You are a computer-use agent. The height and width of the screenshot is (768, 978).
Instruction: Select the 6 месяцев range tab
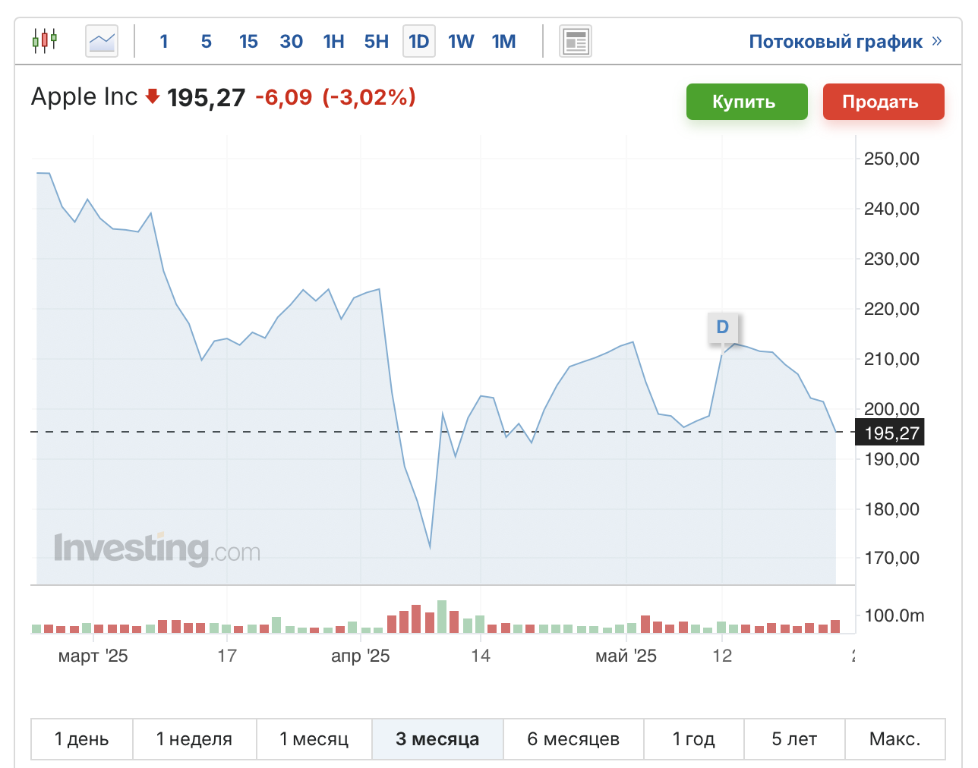(x=573, y=739)
